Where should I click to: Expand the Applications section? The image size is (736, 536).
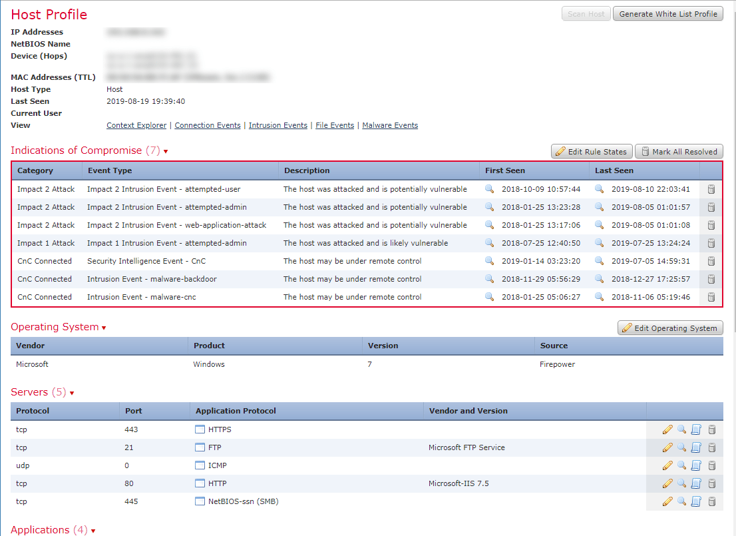click(92, 530)
